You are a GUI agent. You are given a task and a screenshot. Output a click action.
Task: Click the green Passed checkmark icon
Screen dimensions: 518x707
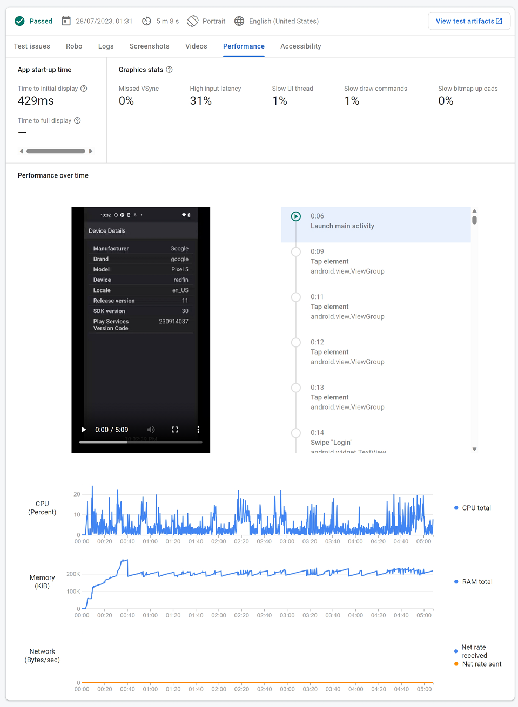pyautogui.click(x=19, y=21)
